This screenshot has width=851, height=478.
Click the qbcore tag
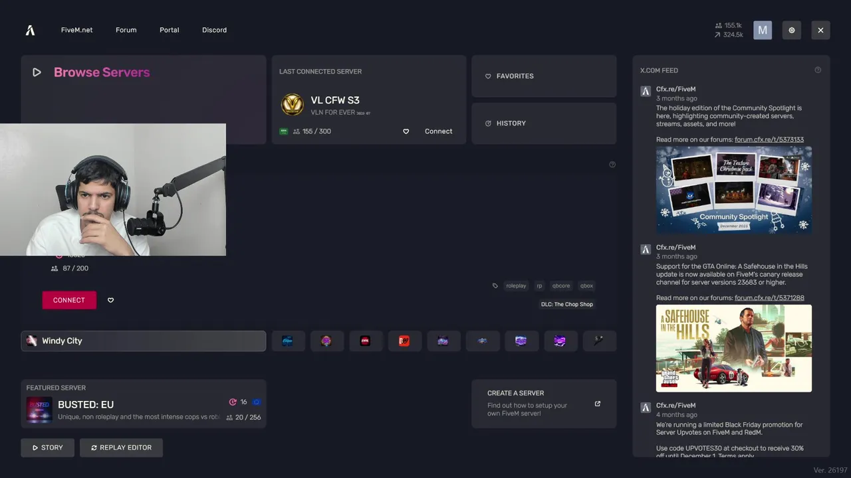[561, 286]
